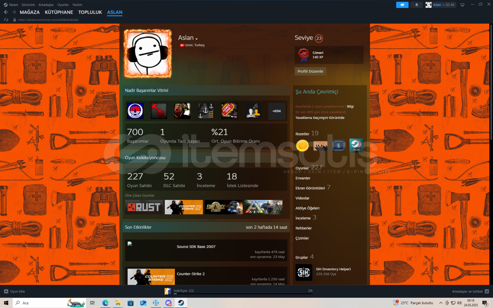Show hidden system tray icons chevron
Viewport: 493px width, 308px height.
(x=441, y=303)
